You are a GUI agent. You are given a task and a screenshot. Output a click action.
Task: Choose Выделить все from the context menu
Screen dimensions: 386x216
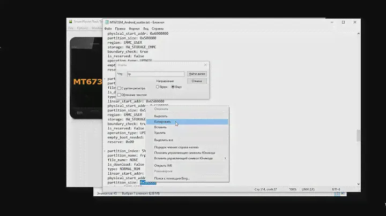click(163, 140)
